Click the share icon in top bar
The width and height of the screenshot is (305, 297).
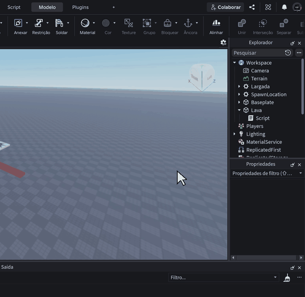[252, 7]
